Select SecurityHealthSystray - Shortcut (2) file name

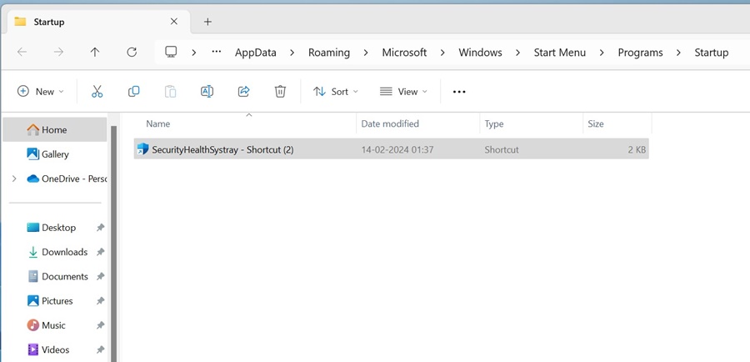point(222,149)
